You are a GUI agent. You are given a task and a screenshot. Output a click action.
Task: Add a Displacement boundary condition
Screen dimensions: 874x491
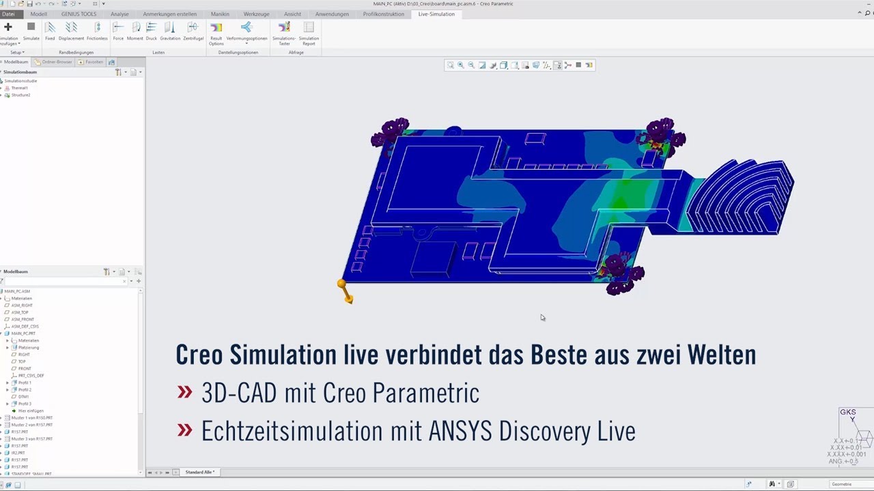(71, 31)
